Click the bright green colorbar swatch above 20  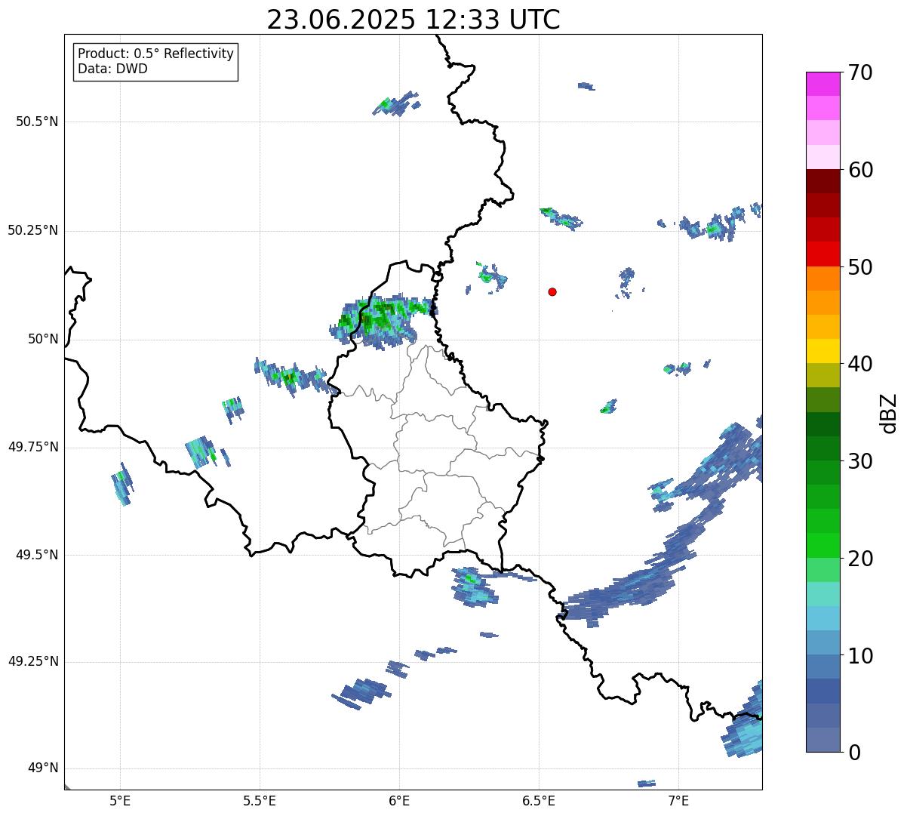click(x=822, y=545)
